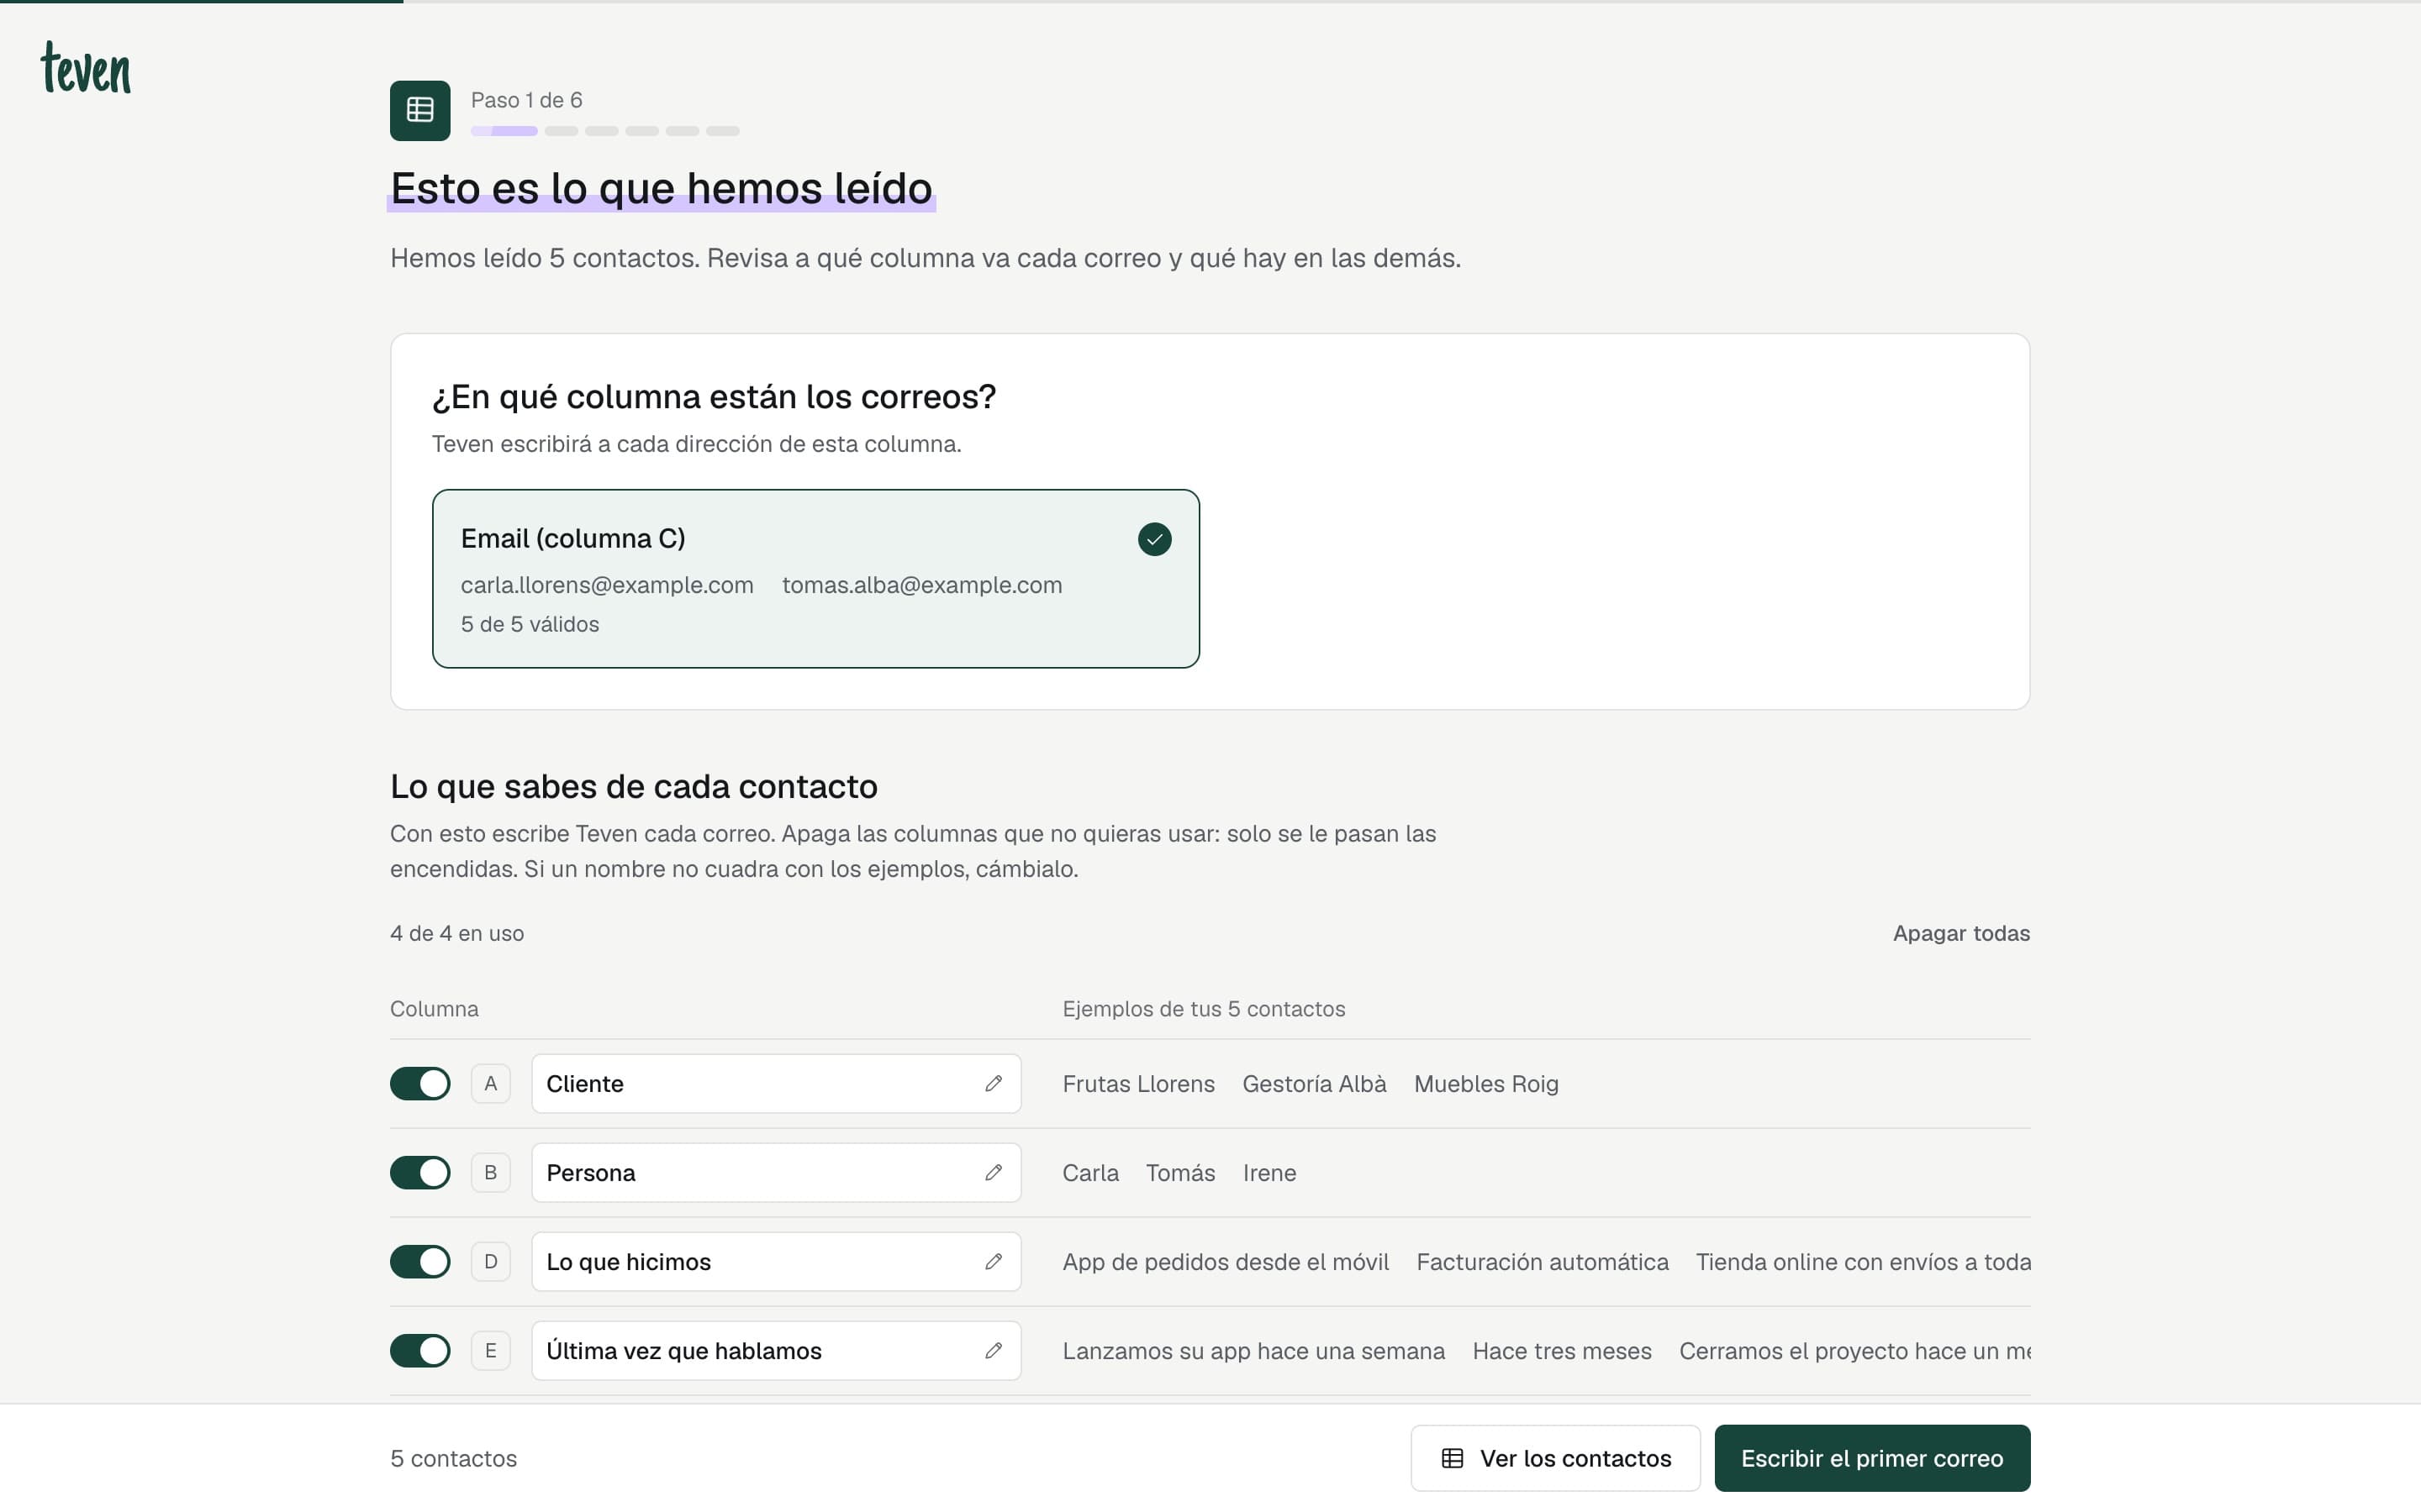Image resolution: width=2421 pixels, height=1512 pixels.
Task: Click heading Esto es lo que hemos leído
Action: point(662,188)
